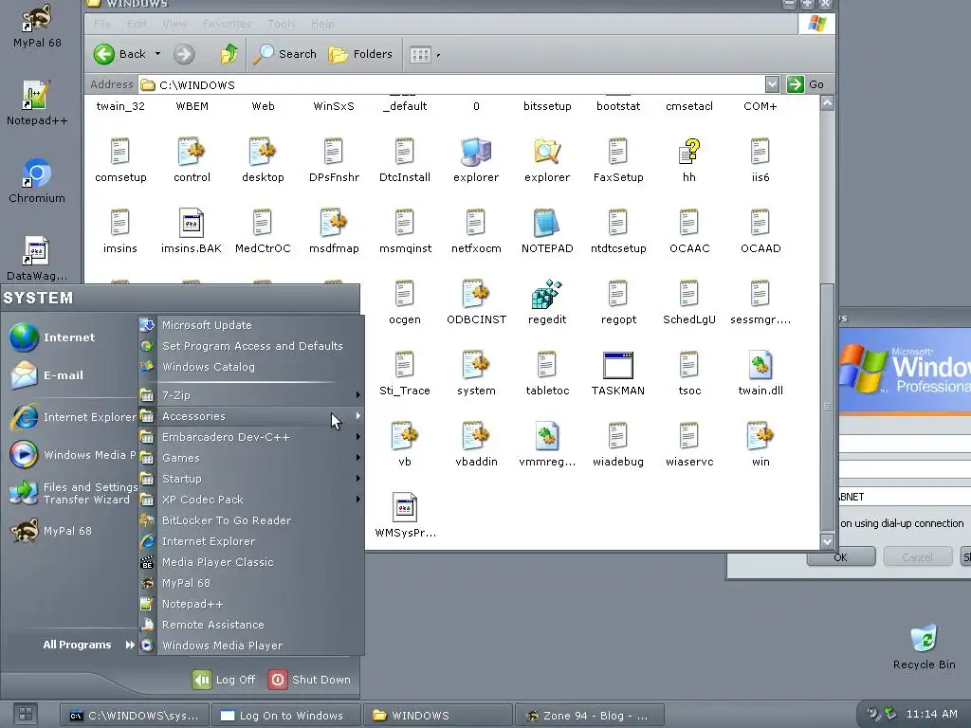Select the ODBCINST settings file
This screenshot has height=728, width=971.
[476, 295]
